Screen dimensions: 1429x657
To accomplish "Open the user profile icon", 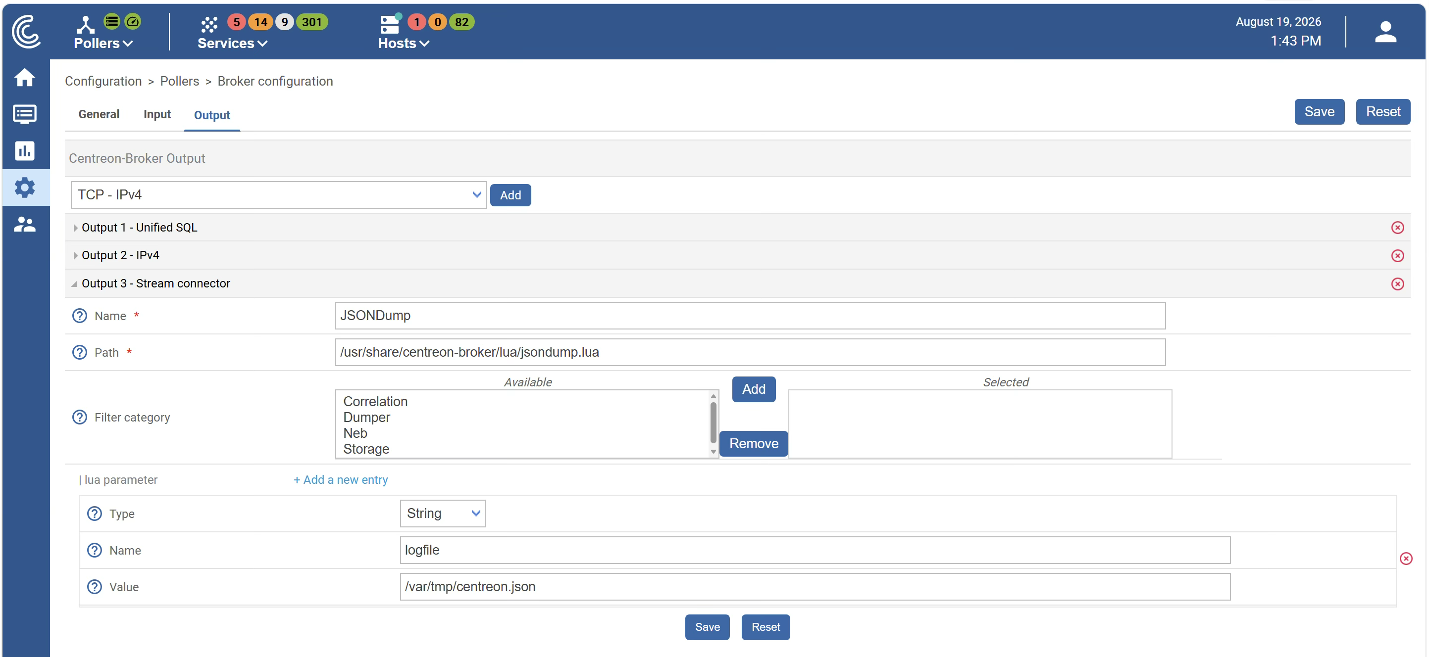I will pos(1385,32).
